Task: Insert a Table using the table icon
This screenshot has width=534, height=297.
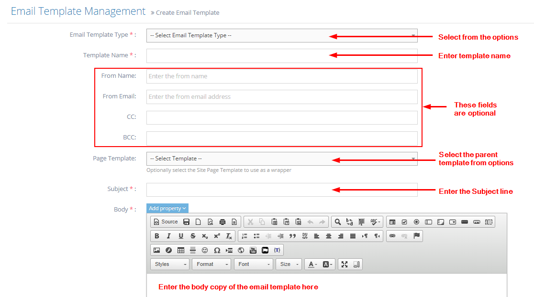Action: [x=180, y=250]
